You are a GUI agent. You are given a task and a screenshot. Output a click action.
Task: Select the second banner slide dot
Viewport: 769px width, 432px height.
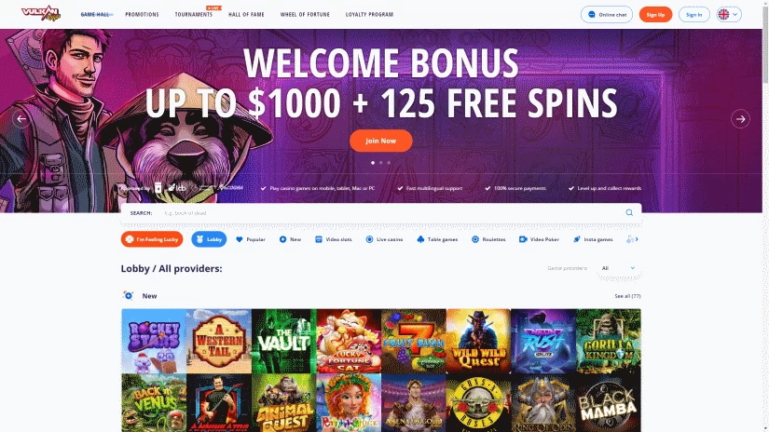pos(381,163)
